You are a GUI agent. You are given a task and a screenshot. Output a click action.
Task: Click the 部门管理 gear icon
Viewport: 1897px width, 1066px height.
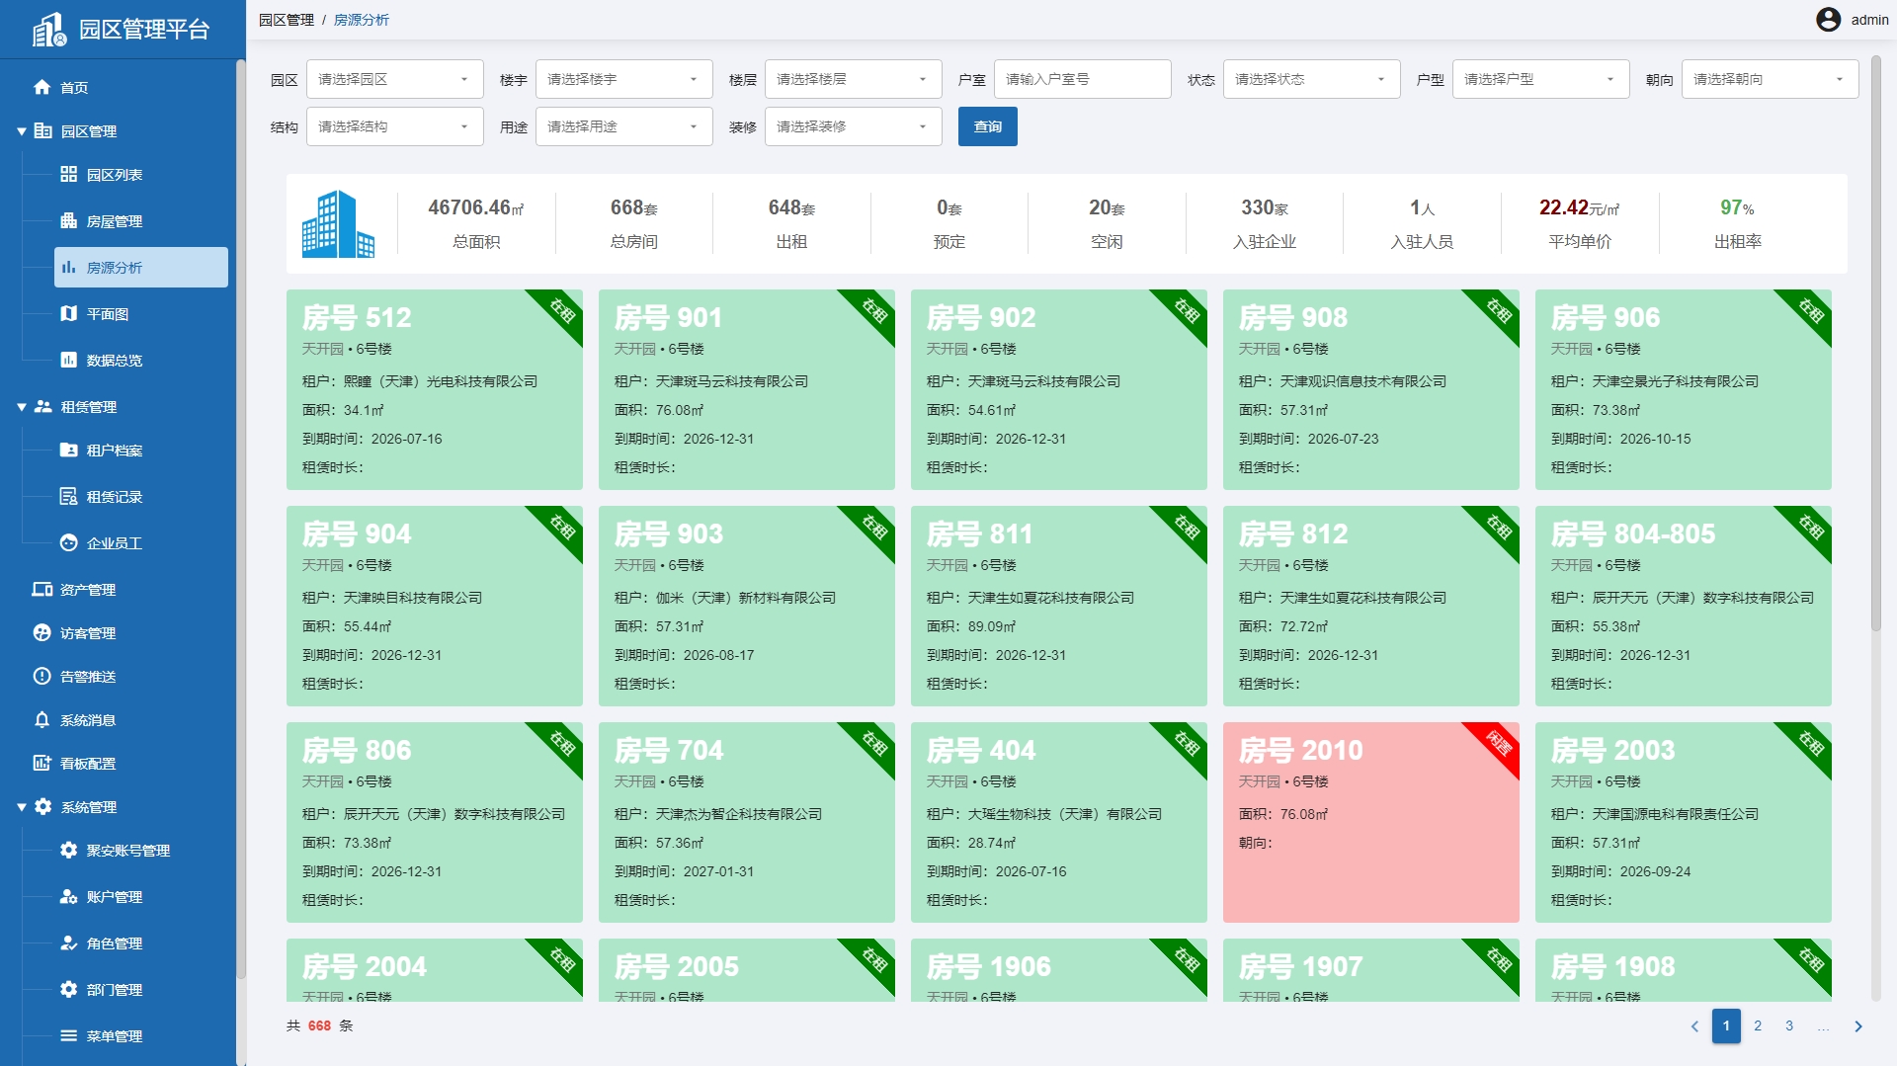click(x=68, y=989)
